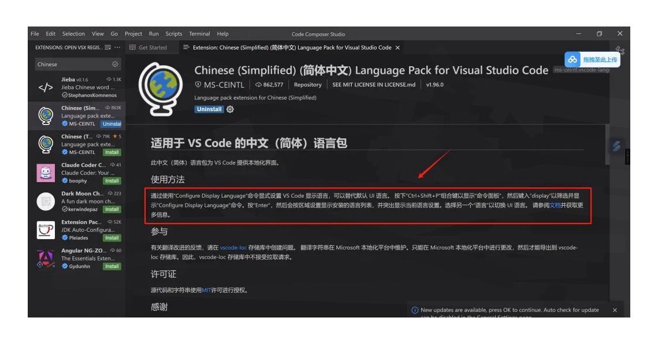
Task: Dismiss the update notification
Action: pos(616,310)
